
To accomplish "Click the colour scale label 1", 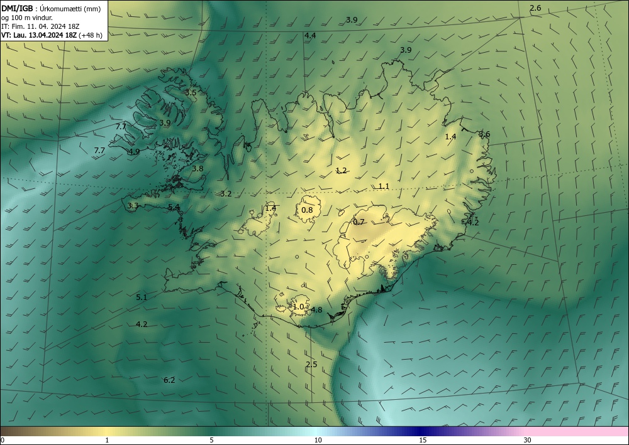I will pyautogui.click(x=107, y=440).
